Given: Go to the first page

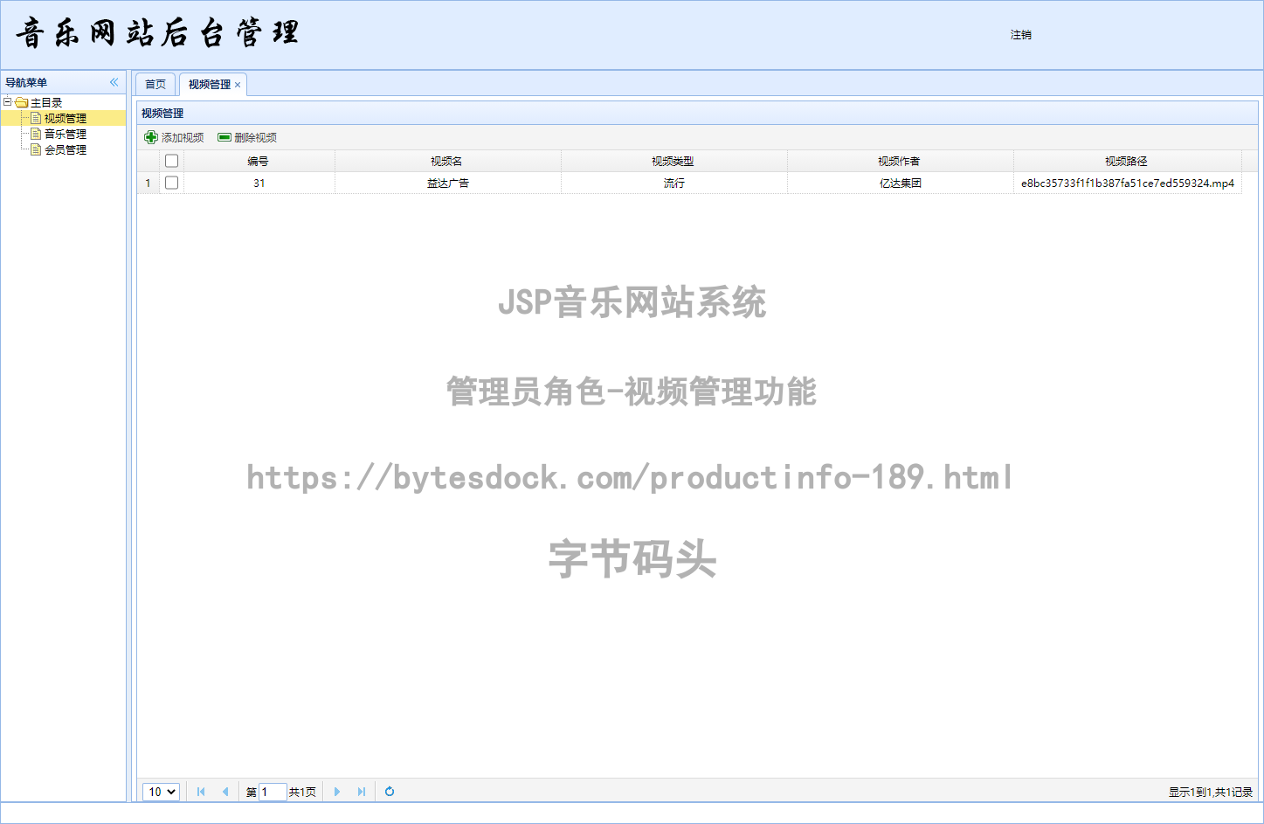Looking at the screenshot, I should (x=201, y=792).
